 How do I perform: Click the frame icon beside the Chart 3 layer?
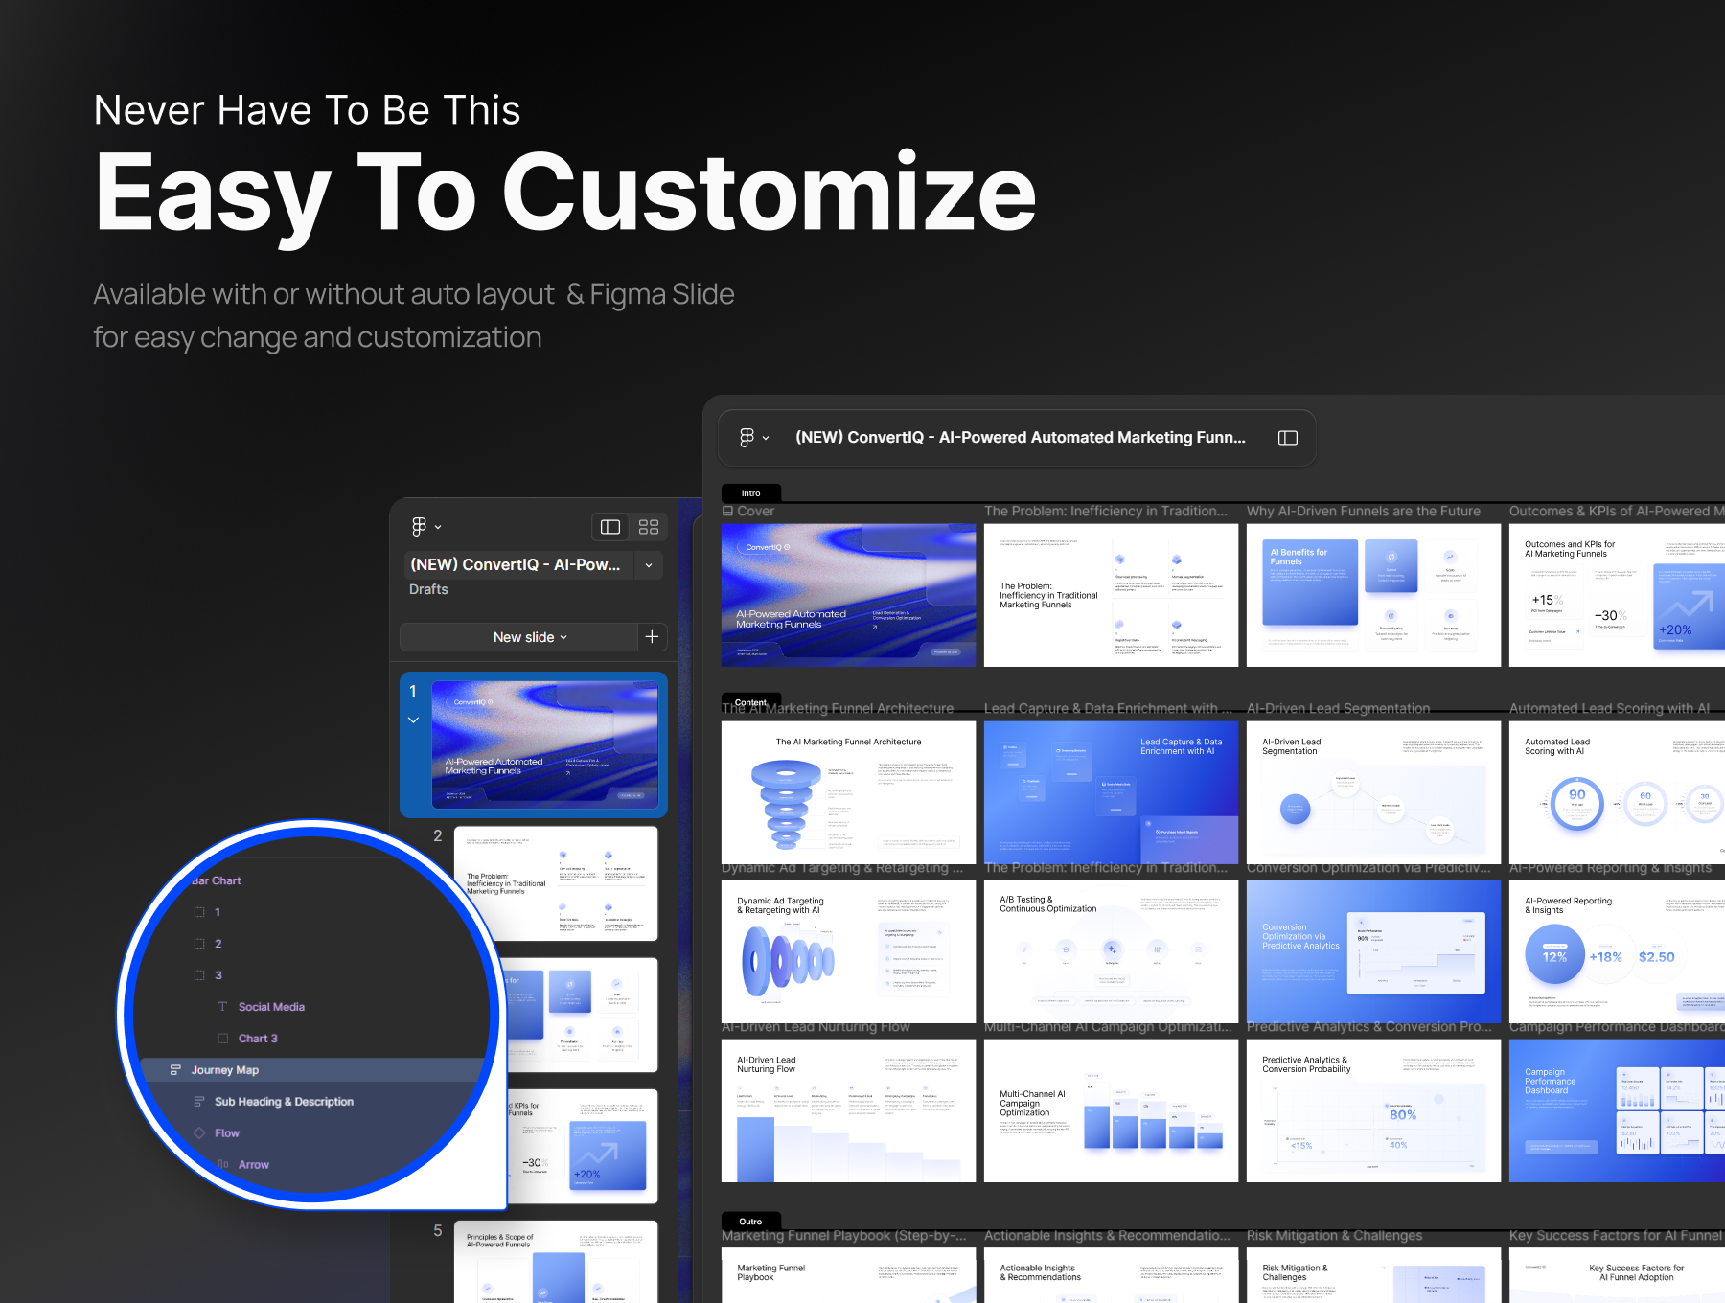(222, 1039)
